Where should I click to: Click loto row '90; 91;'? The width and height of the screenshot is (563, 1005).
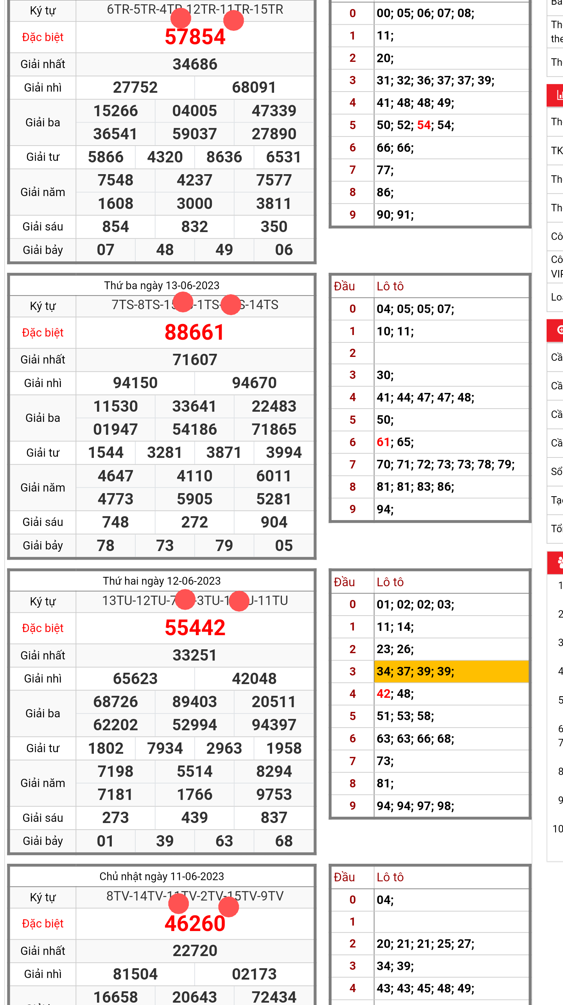(451, 215)
